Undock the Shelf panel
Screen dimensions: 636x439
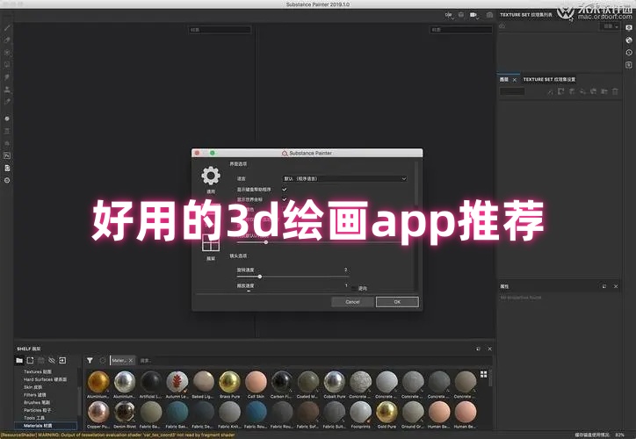click(478, 349)
